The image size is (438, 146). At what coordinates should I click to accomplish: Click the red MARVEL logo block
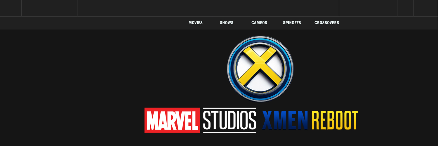pos(172,120)
